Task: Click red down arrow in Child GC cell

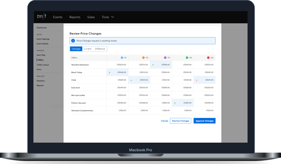Action: tap(197, 80)
